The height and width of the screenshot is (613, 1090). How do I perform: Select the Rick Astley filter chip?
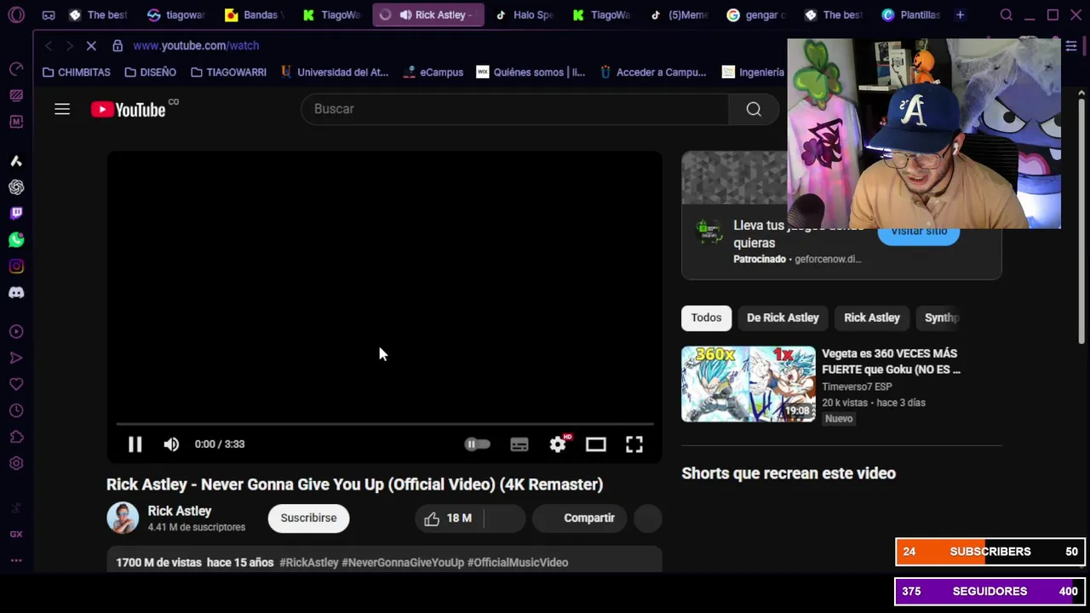(x=872, y=318)
